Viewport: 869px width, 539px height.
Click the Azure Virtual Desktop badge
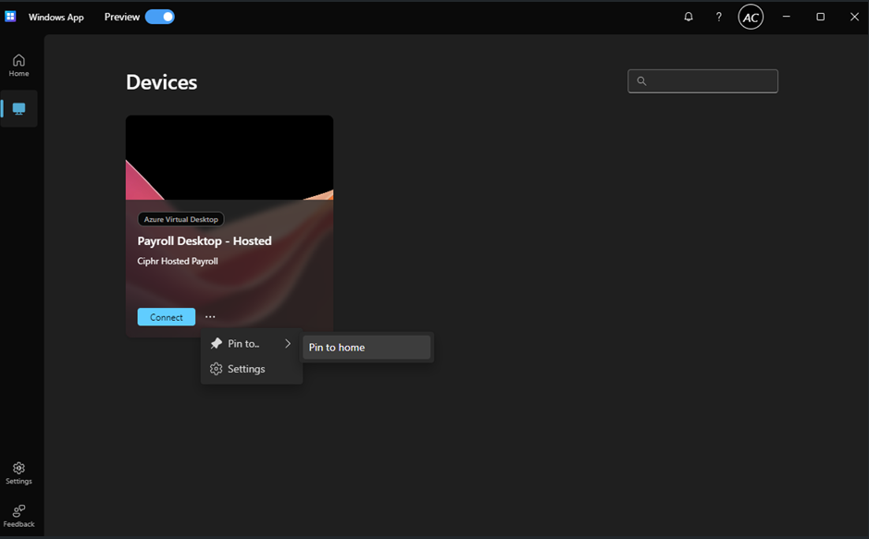click(180, 219)
